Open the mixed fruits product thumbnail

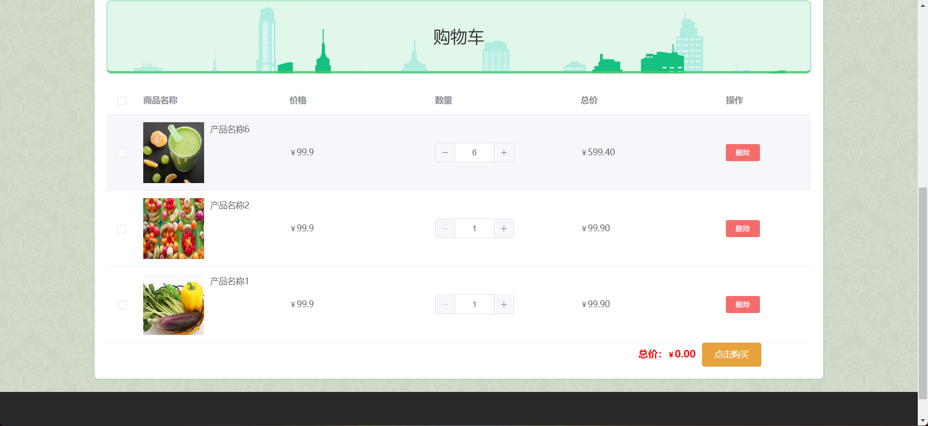tap(173, 228)
